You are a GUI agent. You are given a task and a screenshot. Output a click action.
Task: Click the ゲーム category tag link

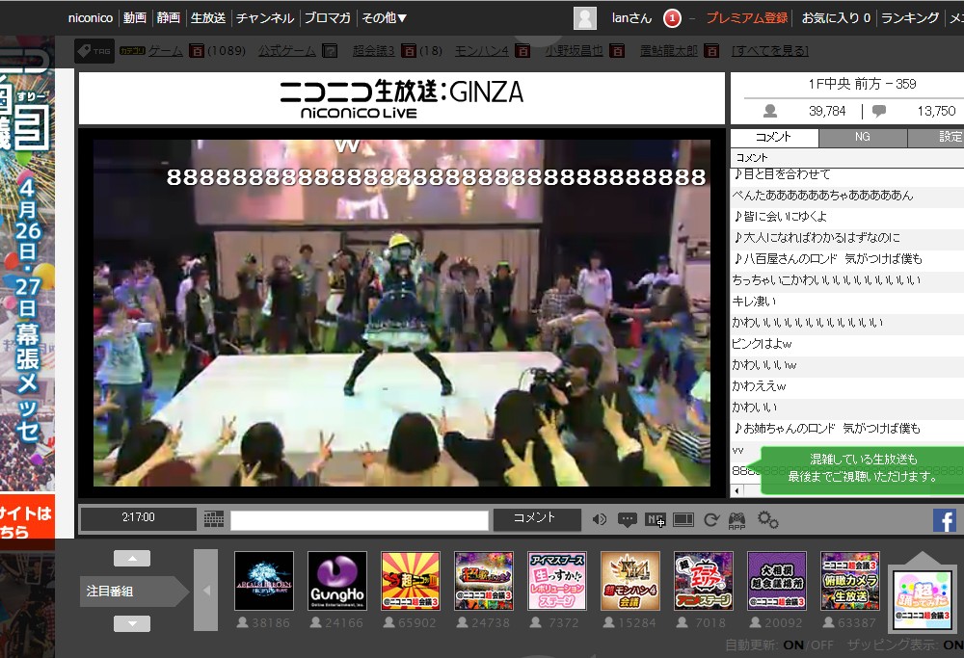point(166,51)
